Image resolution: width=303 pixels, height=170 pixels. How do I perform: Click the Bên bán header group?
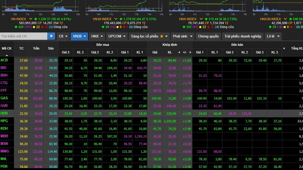(x=237, y=44)
